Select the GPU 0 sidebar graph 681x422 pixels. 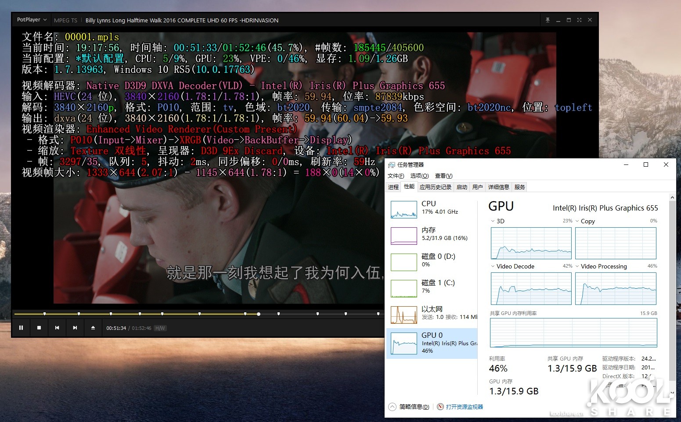(403, 343)
